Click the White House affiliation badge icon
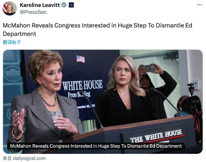206x162 pixels. [x=71, y=5]
